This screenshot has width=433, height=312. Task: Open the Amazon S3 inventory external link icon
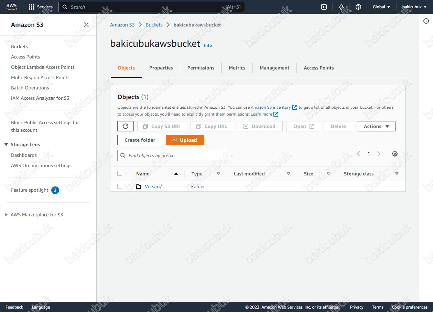(295, 107)
